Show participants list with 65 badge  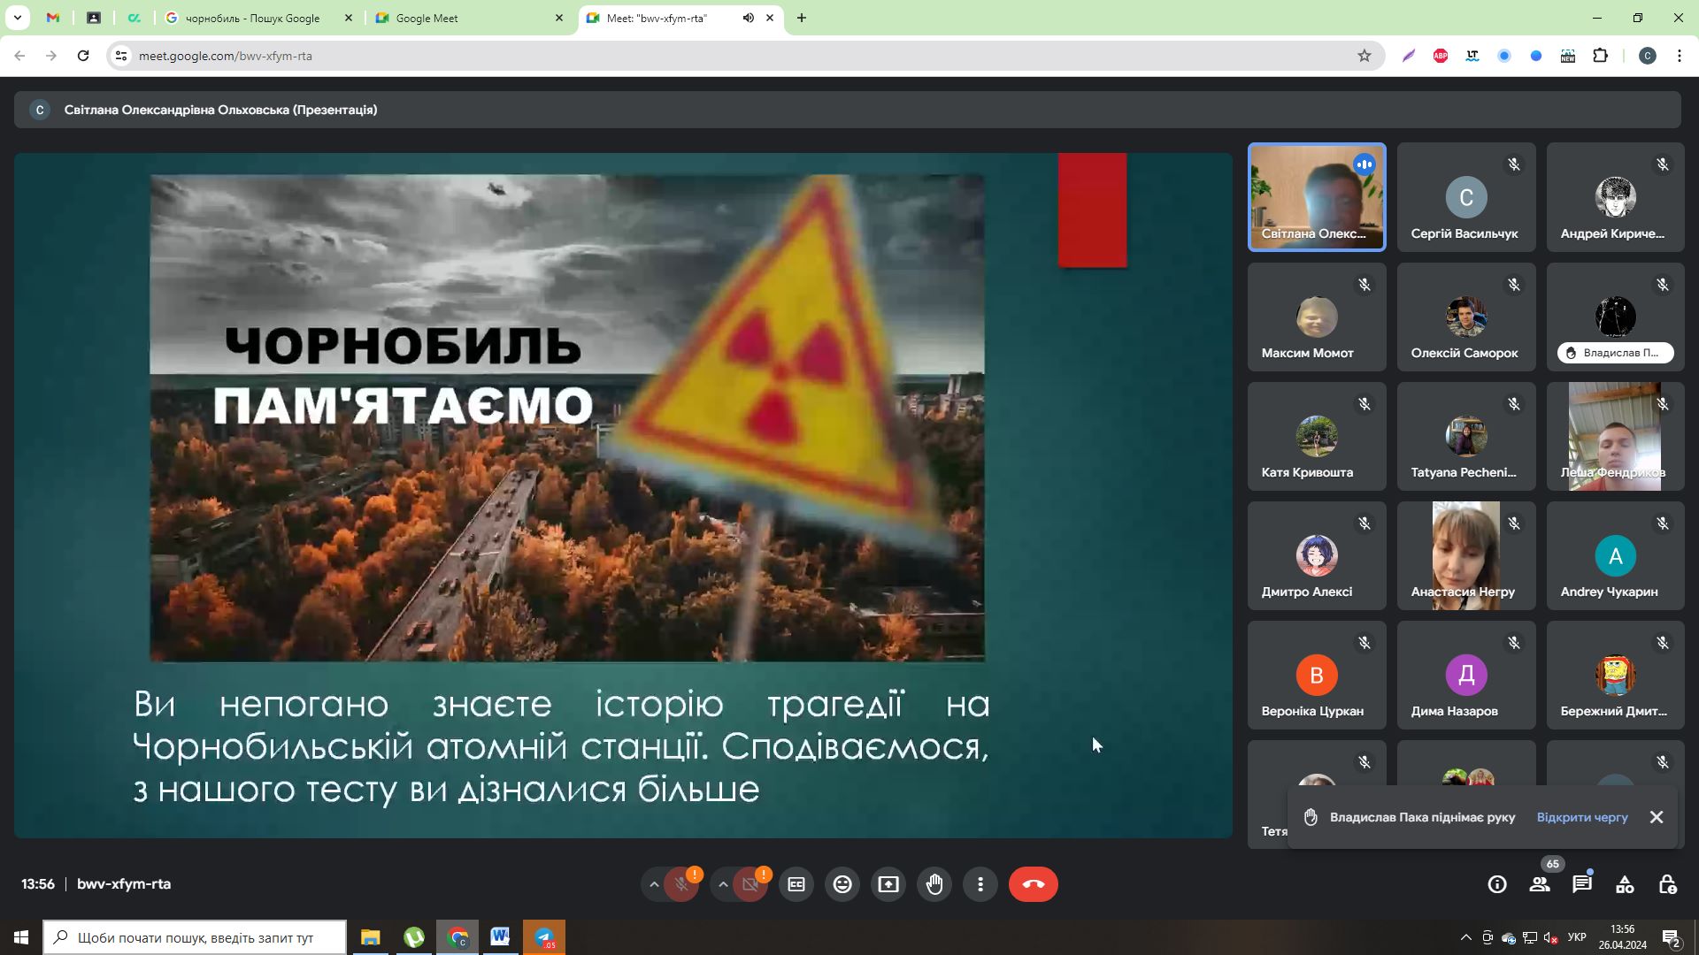click(x=1540, y=884)
